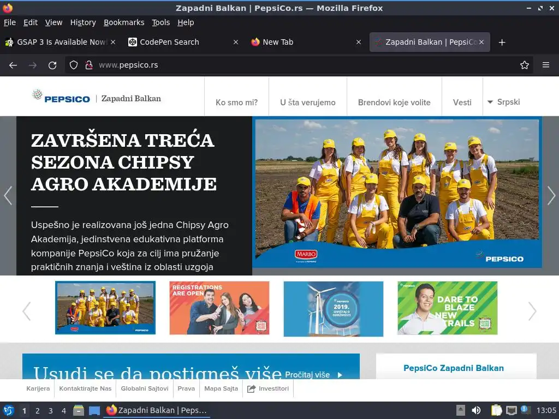559x419 pixels.
Task: Switch to GSAP 3 Is Available tab
Action: tap(61, 42)
